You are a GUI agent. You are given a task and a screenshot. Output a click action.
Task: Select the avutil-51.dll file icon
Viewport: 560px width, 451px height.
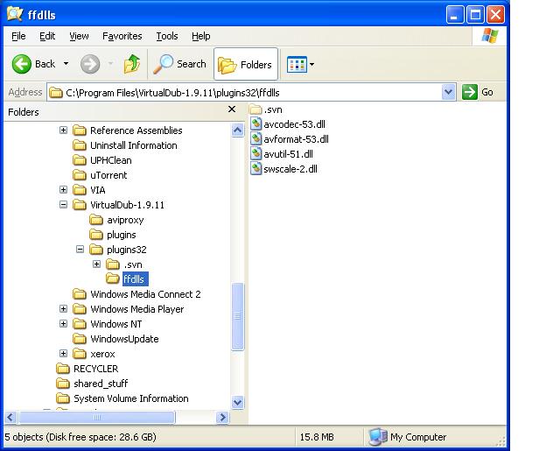coord(256,154)
